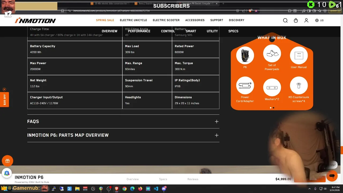
Task: Open the SUPPORT menu
Action: [x=217, y=20]
